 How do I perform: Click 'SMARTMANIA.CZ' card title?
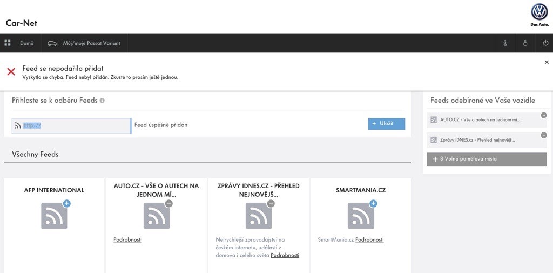361,190
